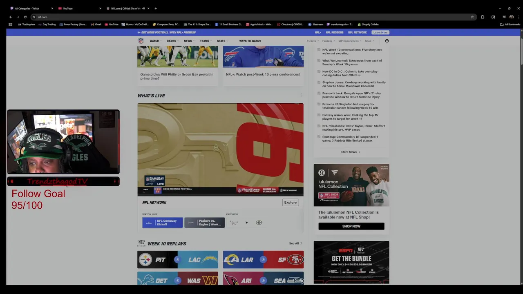Mute the NFL.com tab audio icon
Viewport: 523px width, 294px height.
point(143,9)
